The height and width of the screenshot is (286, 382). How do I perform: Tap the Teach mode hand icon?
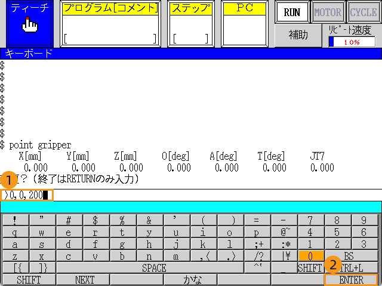click(x=30, y=24)
